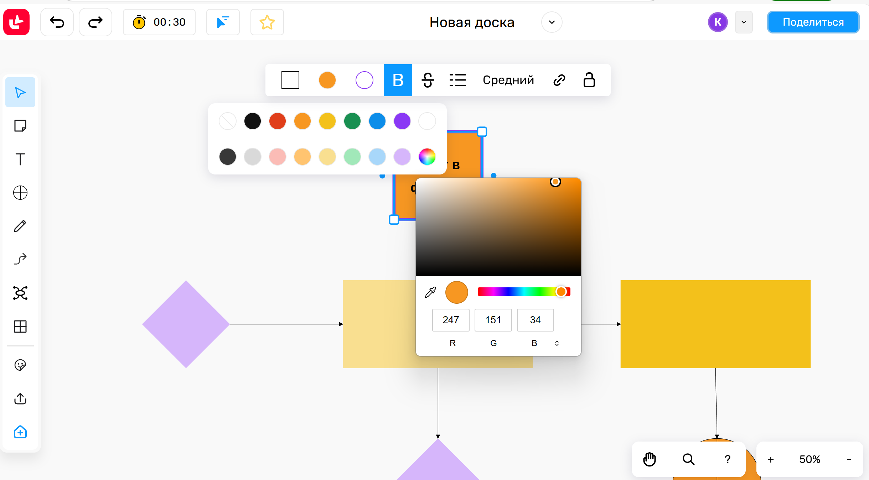Select the connector arrow tool
Viewport: 869px width, 480px height.
point(20,259)
